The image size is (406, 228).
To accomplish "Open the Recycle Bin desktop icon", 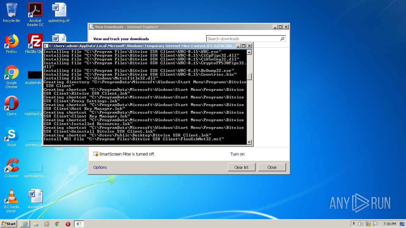I will pyautogui.click(x=11, y=13).
